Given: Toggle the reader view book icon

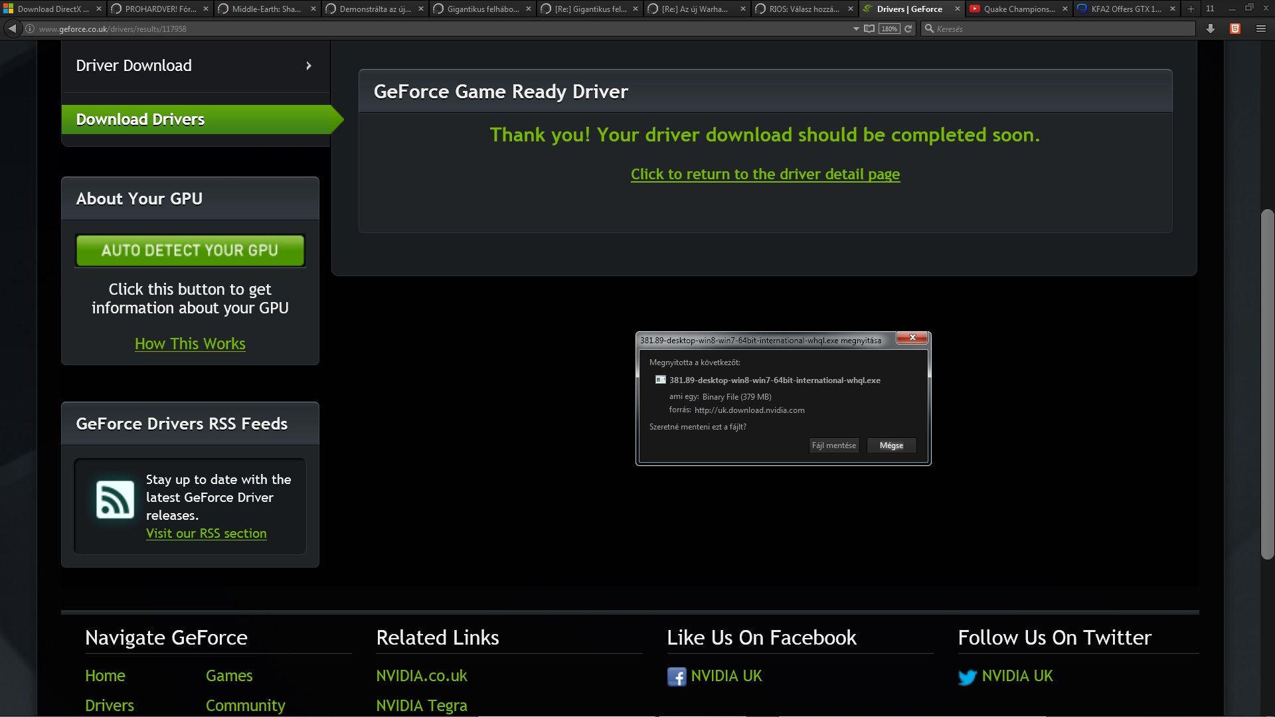Looking at the screenshot, I should (869, 29).
